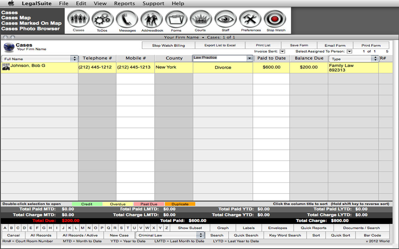Click Bob Johnson's photo thumbnail
The width and height of the screenshot is (399, 249).
point(6,67)
